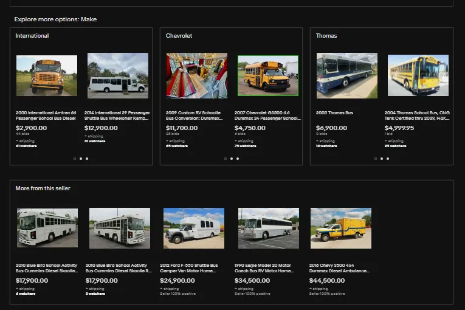Open the 2016 Chevy 3500 4x4 Duramax Ambulance title
The width and height of the screenshot is (465, 310).
340,268
